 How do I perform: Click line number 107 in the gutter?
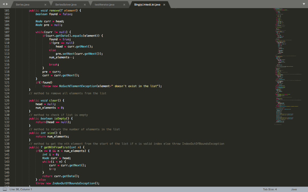point(7,32)
